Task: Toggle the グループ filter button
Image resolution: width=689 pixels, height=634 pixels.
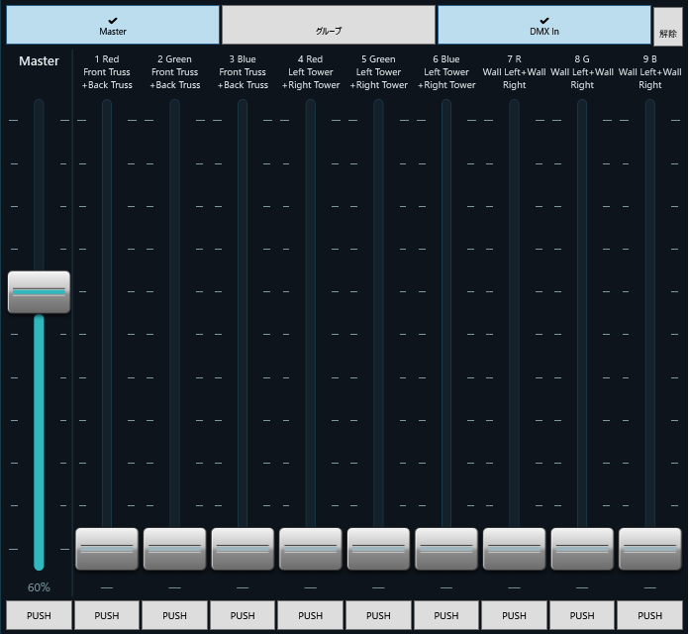Action: pyautogui.click(x=329, y=25)
